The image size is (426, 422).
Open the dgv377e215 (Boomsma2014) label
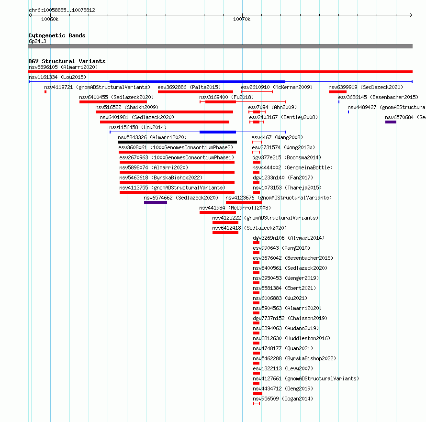pyautogui.click(x=287, y=157)
